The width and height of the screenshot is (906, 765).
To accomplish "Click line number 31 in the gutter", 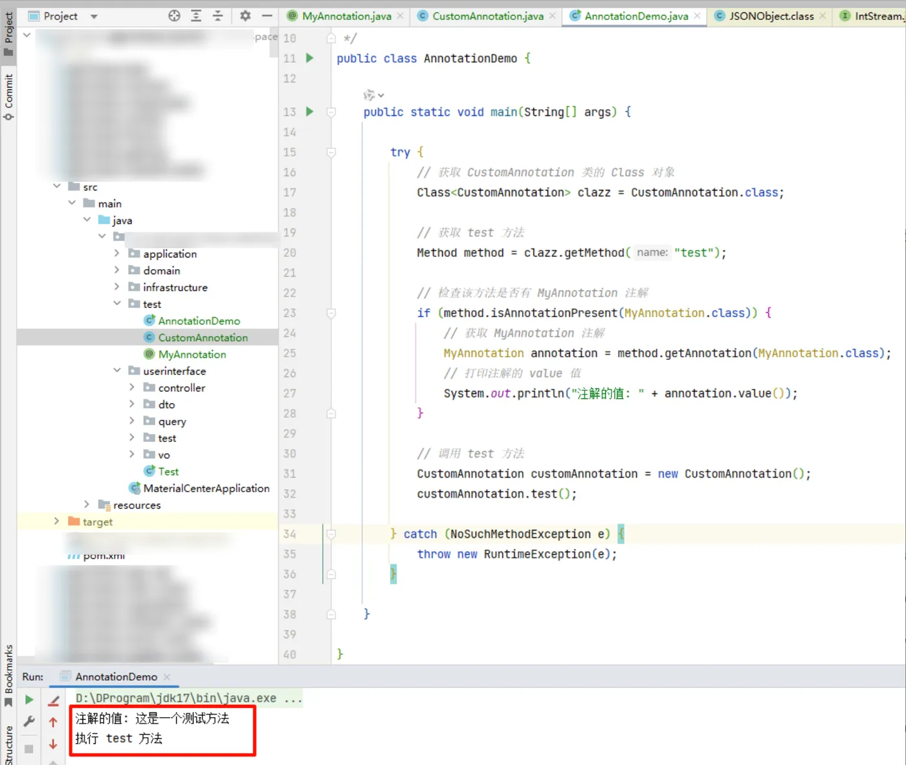I will (289, 474).
